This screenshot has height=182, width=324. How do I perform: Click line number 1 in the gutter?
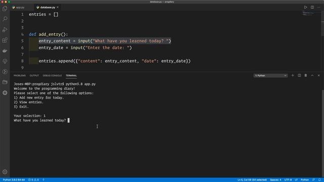(x=22, y=15)
